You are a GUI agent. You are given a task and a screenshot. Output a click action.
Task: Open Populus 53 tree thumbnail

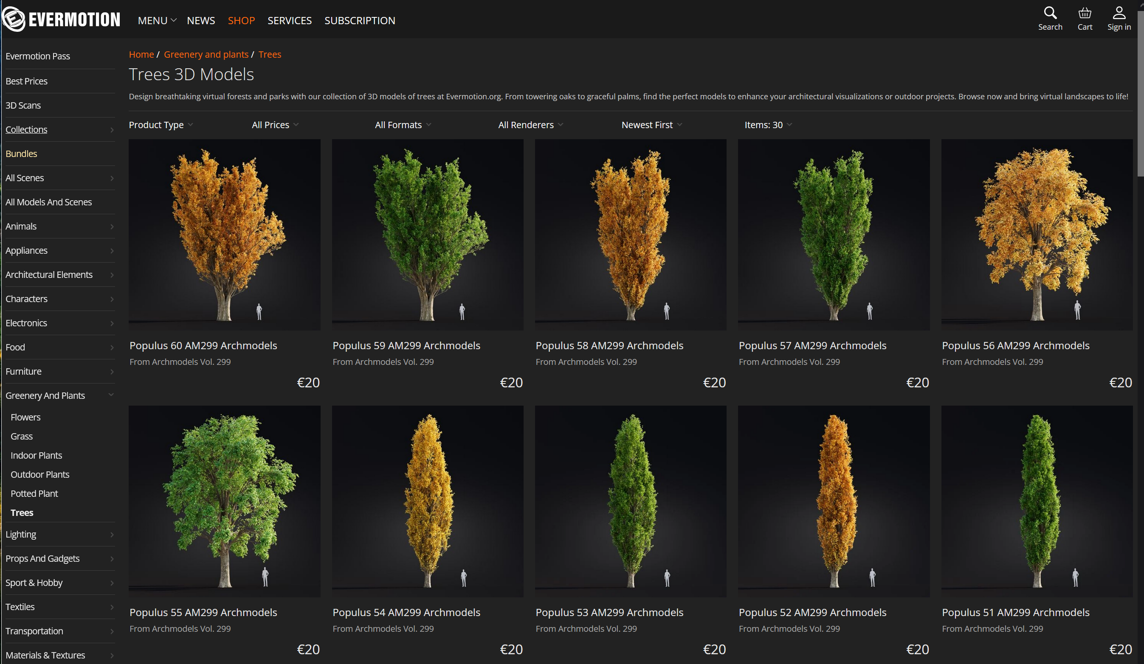point(631,501)
